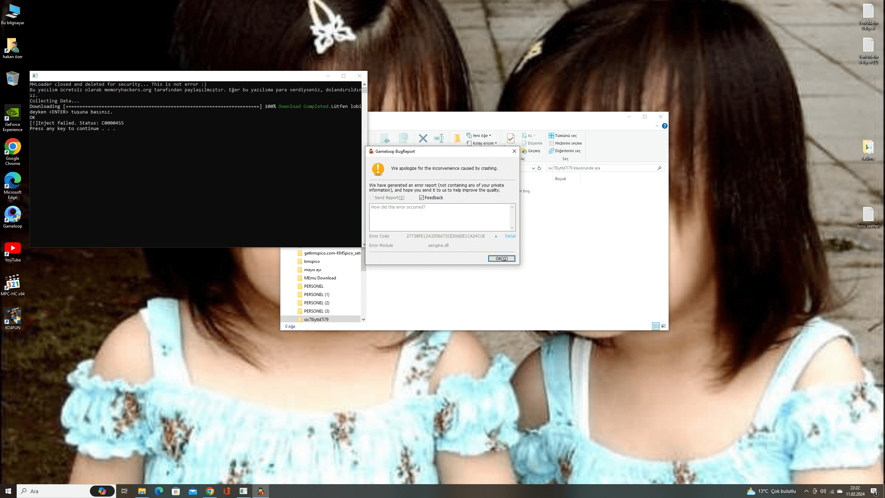Click Düzenle in the Explorer ribbon
885x498 pixels.
click(532, 143)
